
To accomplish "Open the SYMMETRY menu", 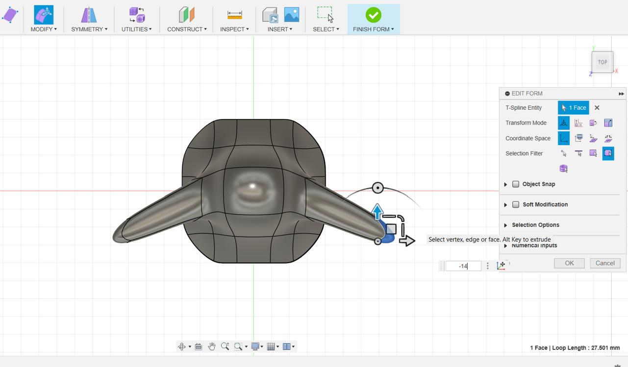I will click(x=89, y=29).
